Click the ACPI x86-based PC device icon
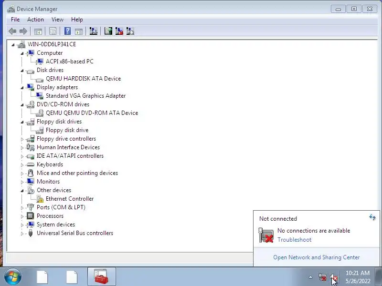 pyautogui.click(x=40, y=61)
